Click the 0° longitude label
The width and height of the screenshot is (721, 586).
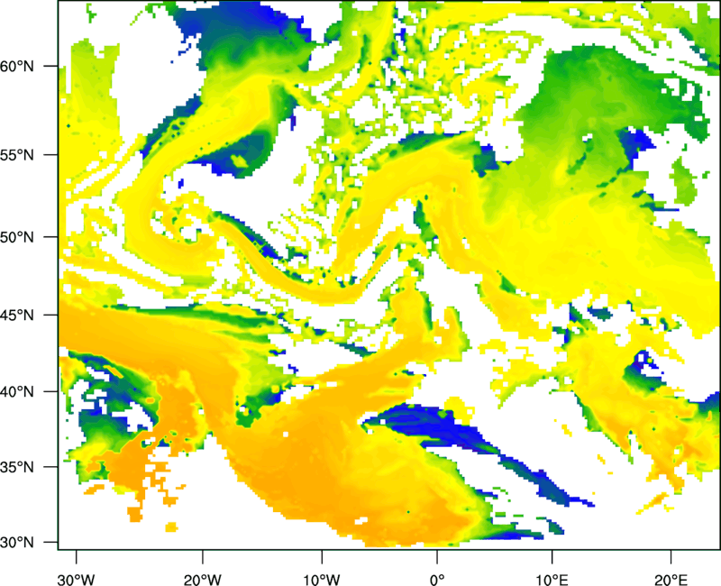[437, 580]
